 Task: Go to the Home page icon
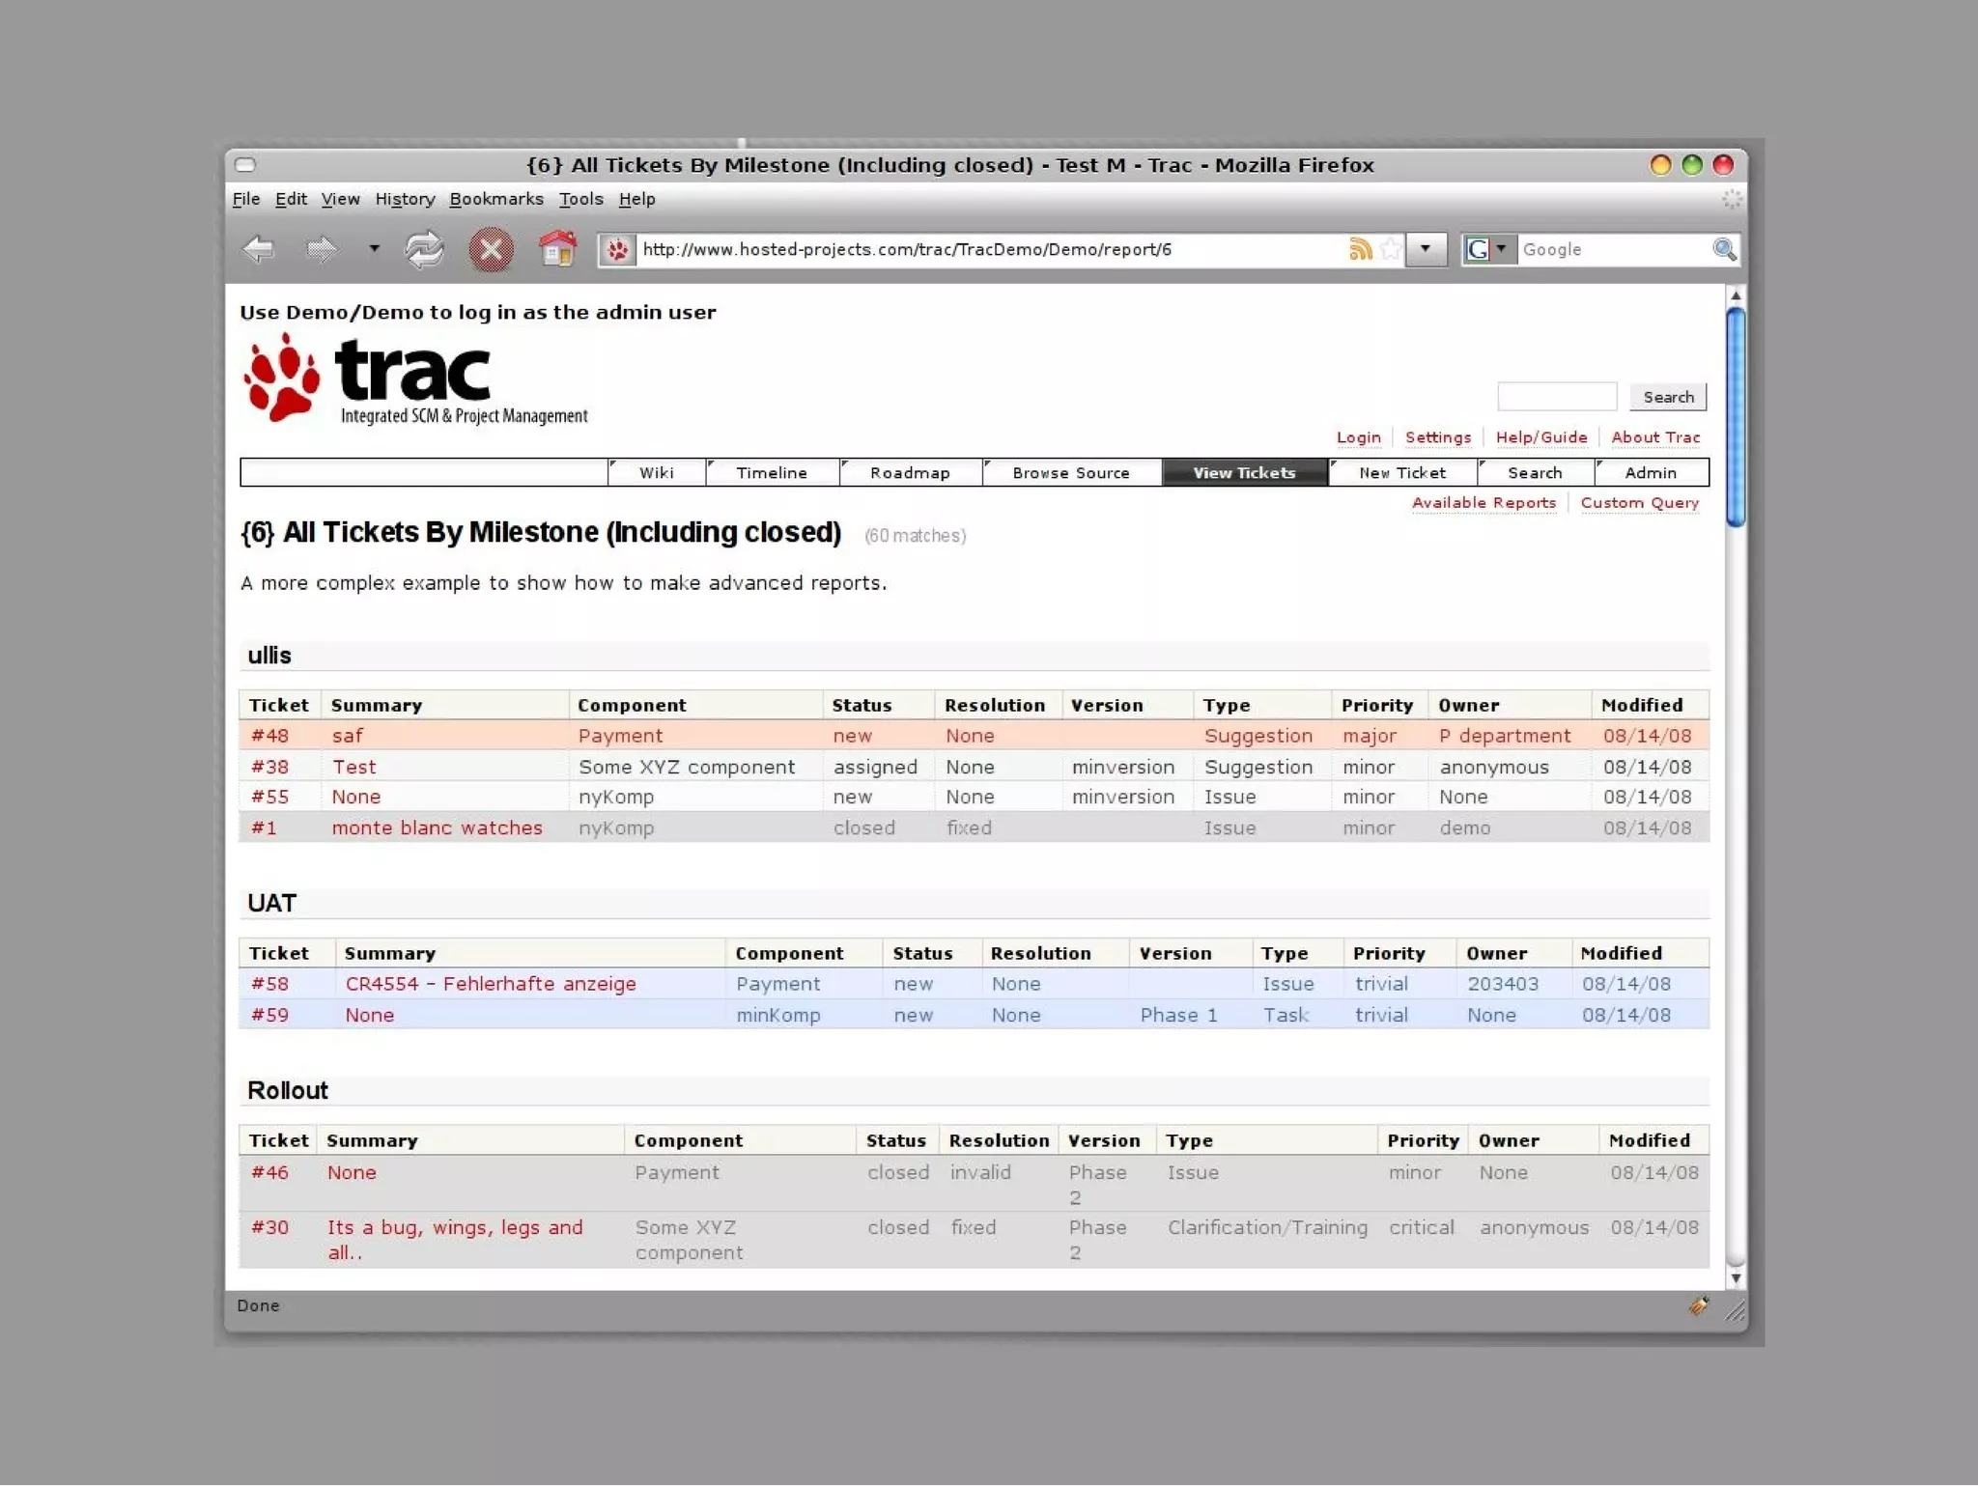[556, 250]
